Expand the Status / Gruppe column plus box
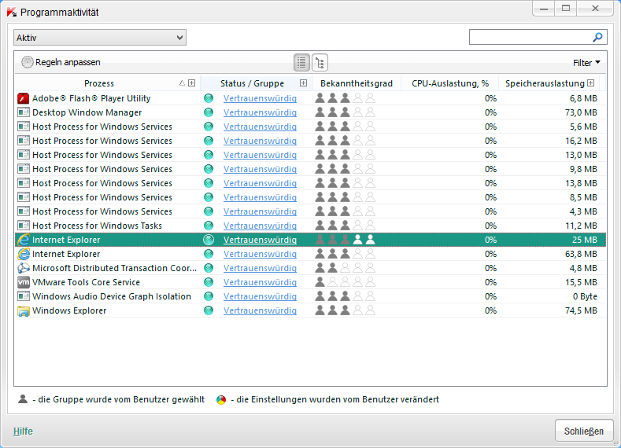This screenshot has width=621, height=448. click(303, 83)
